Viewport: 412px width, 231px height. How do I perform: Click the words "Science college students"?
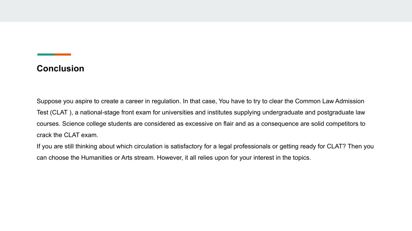(x=97, y=124)
